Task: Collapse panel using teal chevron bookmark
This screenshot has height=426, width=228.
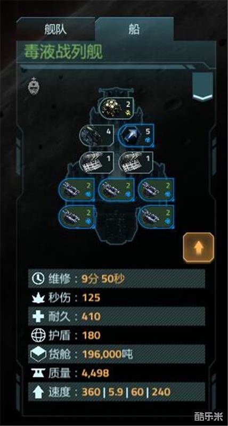Action: pos(203,86)
